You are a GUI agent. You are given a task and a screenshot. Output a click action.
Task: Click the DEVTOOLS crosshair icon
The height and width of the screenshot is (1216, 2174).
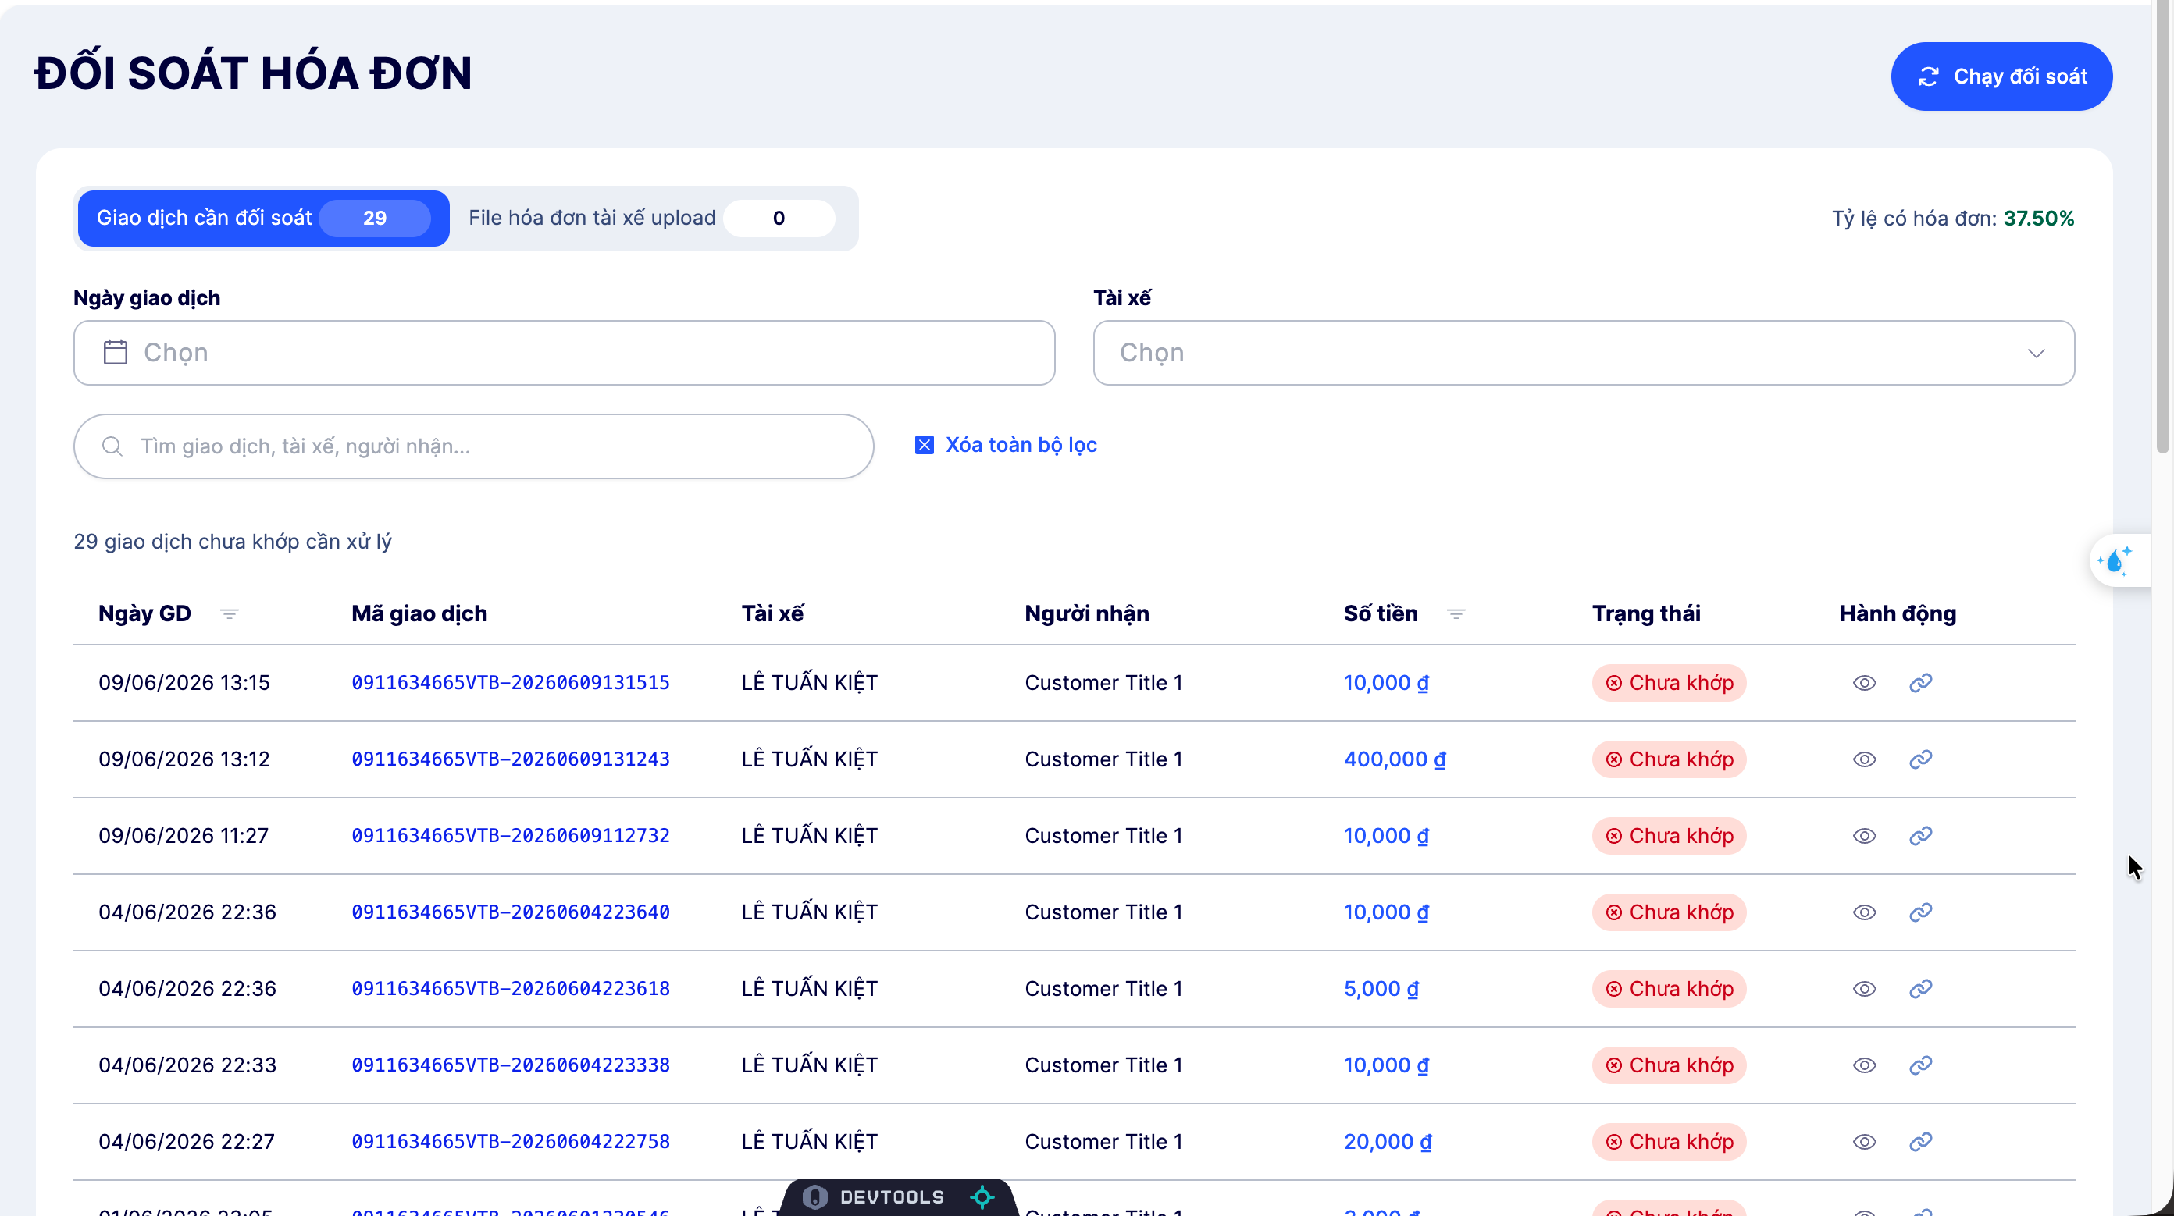(x=982, y=1196)
